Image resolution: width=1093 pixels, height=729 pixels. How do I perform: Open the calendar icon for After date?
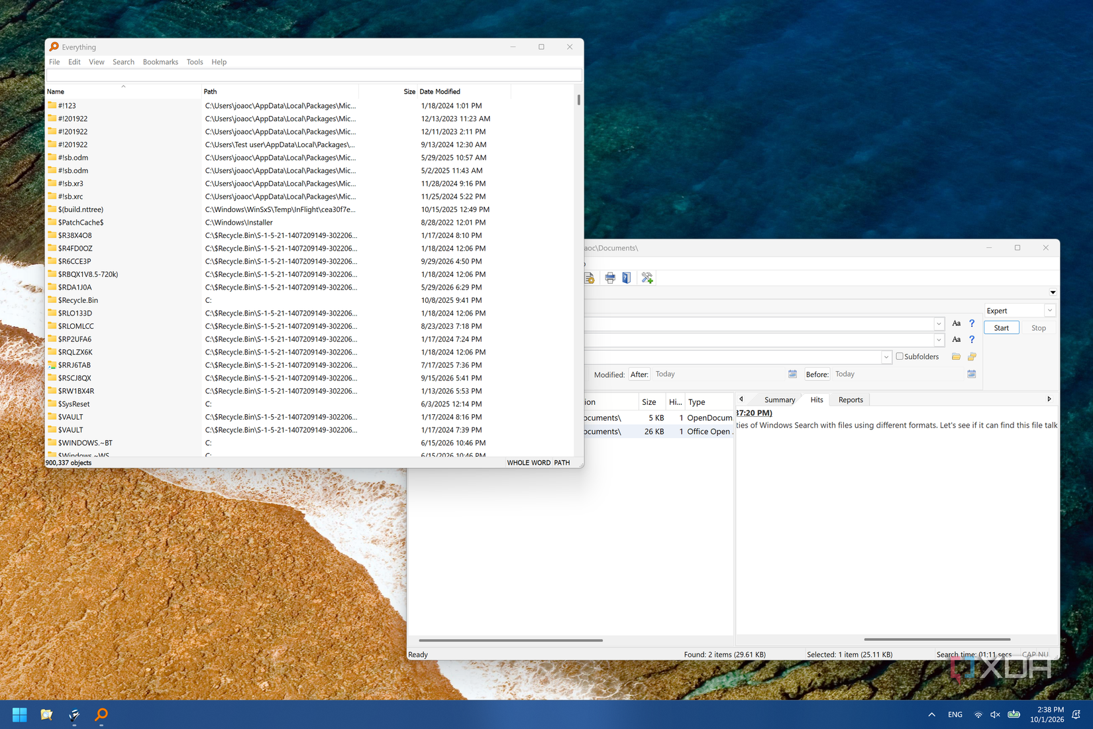(792, 374)
